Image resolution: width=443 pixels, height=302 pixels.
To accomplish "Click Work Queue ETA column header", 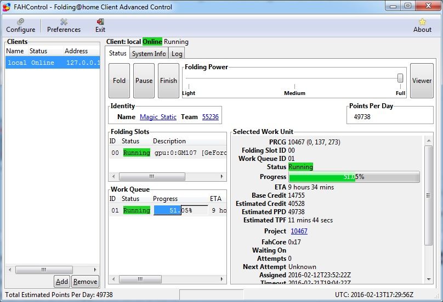I will [x=218, y=199].
